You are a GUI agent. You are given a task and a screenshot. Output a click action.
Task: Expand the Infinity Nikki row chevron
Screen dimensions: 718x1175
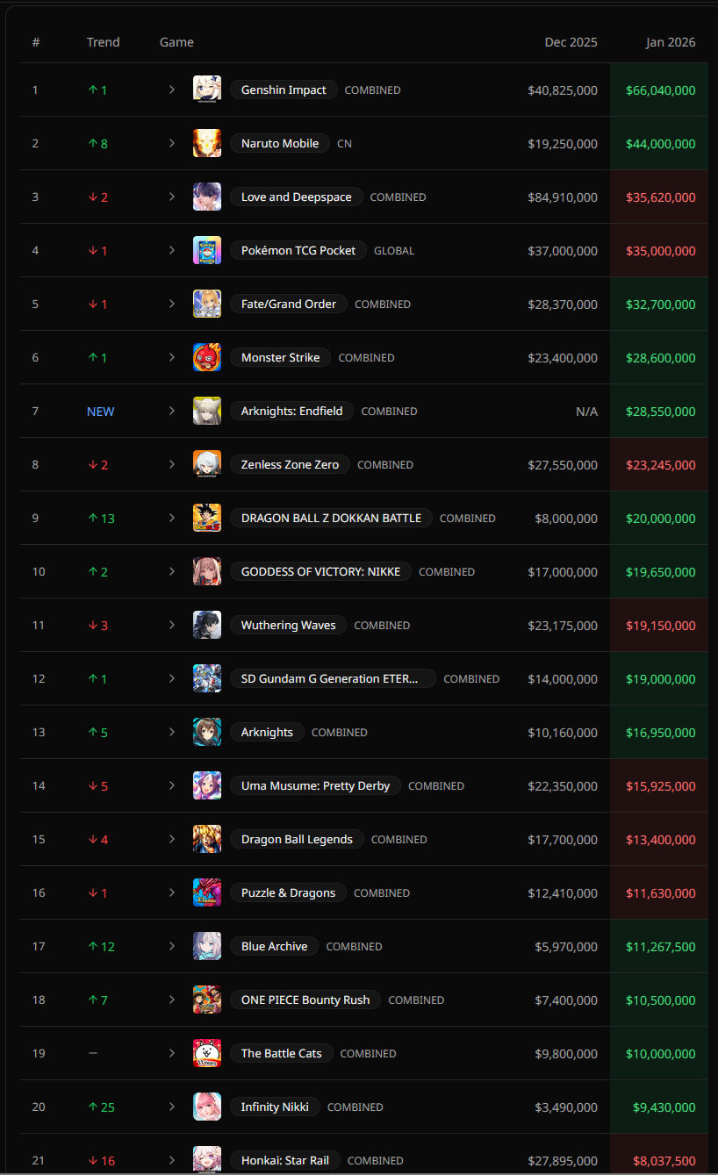[172, 1107]
